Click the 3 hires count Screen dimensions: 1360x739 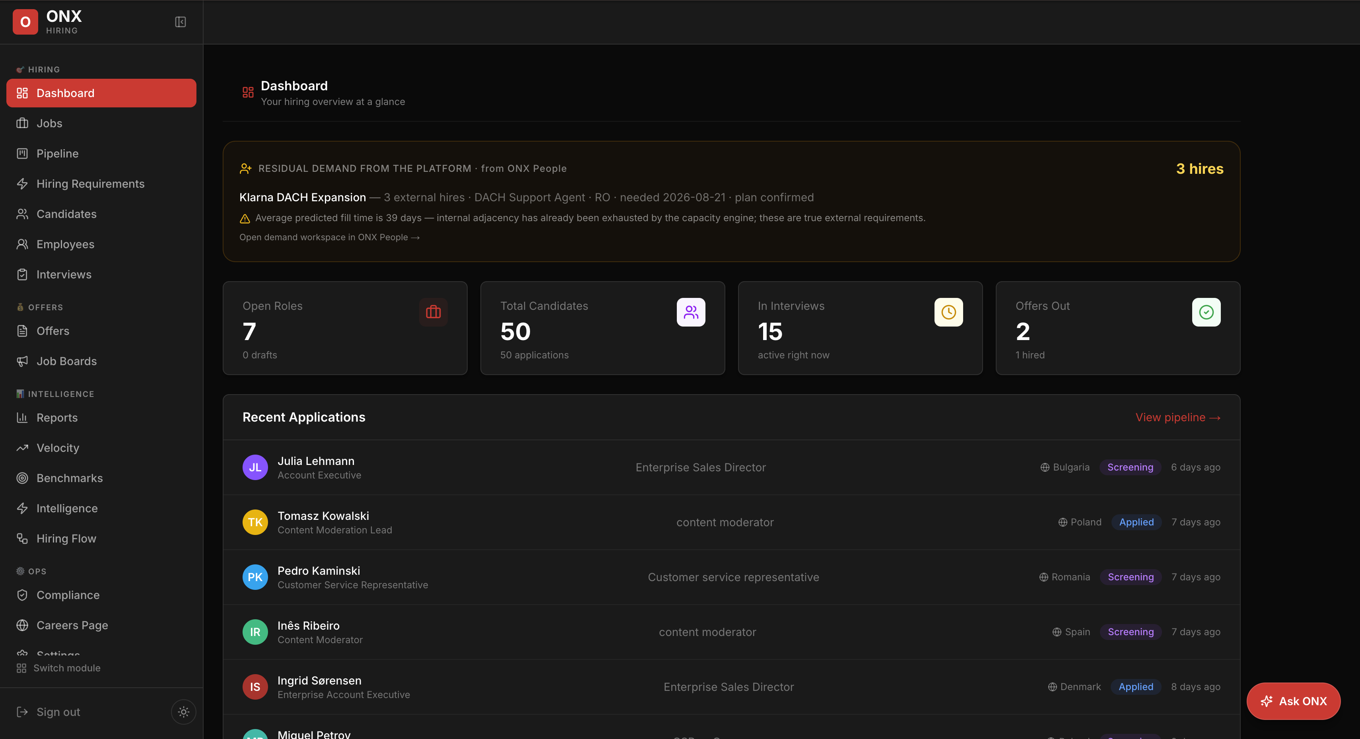1199,169
